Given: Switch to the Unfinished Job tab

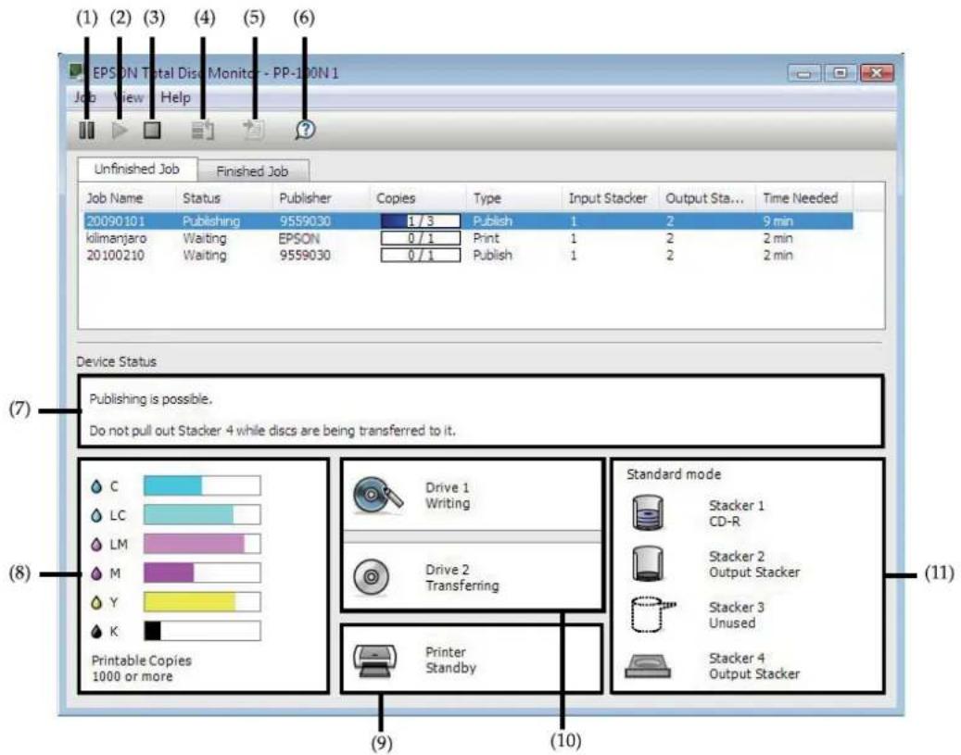Looking at the screenshot, I should pos(136,170).
